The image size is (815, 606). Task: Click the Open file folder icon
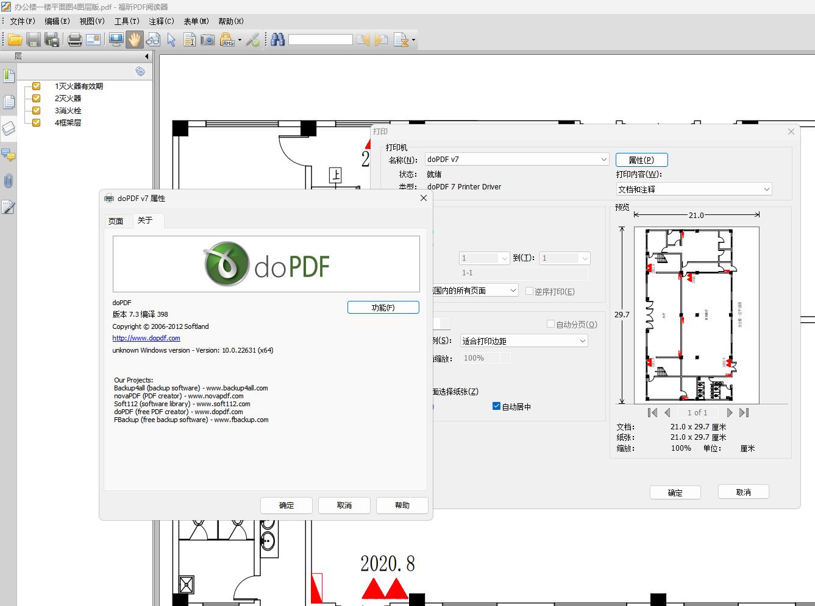click(x=15, y=40)
